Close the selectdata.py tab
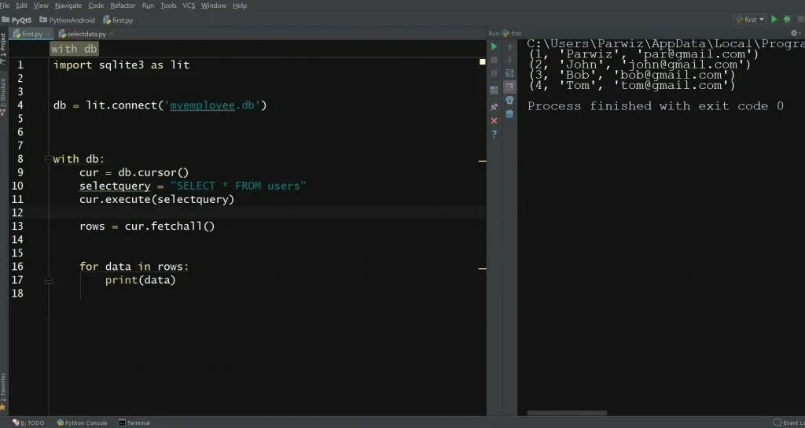 pyautogui.click(x=112, y=34)
